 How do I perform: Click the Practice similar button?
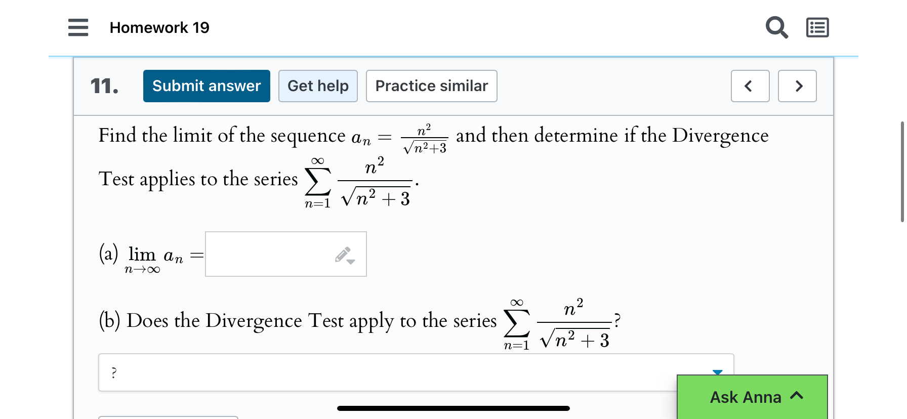[x=431, y=86]
